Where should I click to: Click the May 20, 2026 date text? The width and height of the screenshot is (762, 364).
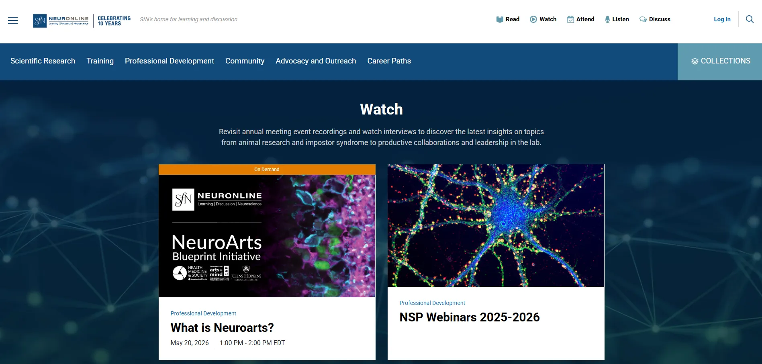190,343
